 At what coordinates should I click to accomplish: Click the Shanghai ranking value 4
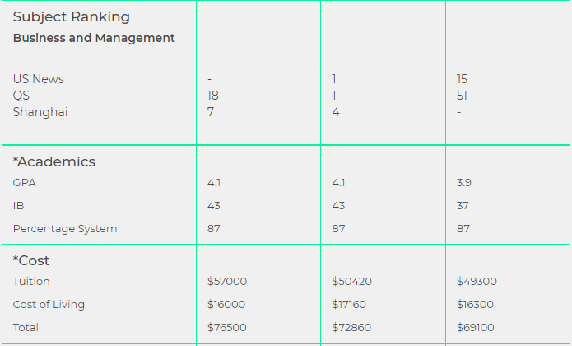(336, 112)
